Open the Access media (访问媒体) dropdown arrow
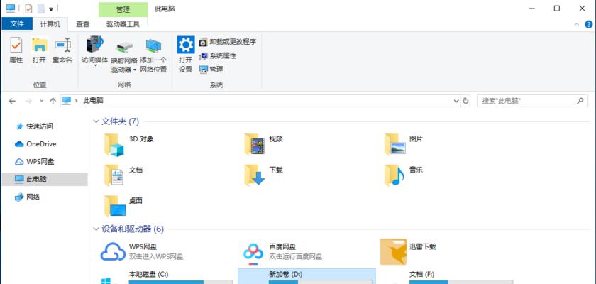Viewport: 596px width, 284px height. pyautogui.click(x=95, y=66)
